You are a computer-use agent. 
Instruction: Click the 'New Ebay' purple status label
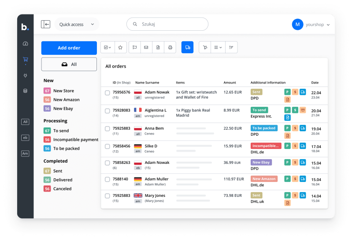[261, 162]
